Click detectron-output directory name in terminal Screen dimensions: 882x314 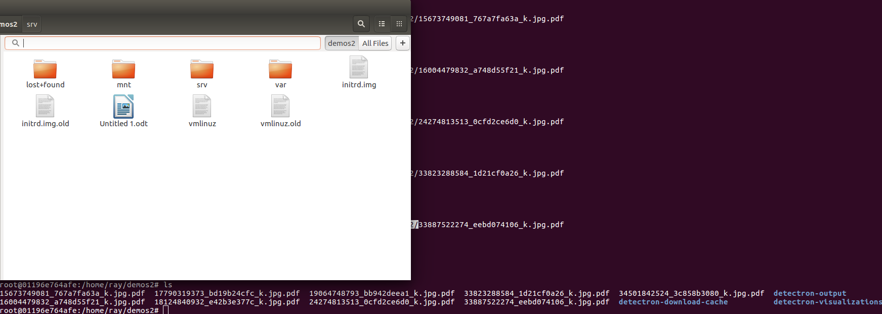(810, 293)
